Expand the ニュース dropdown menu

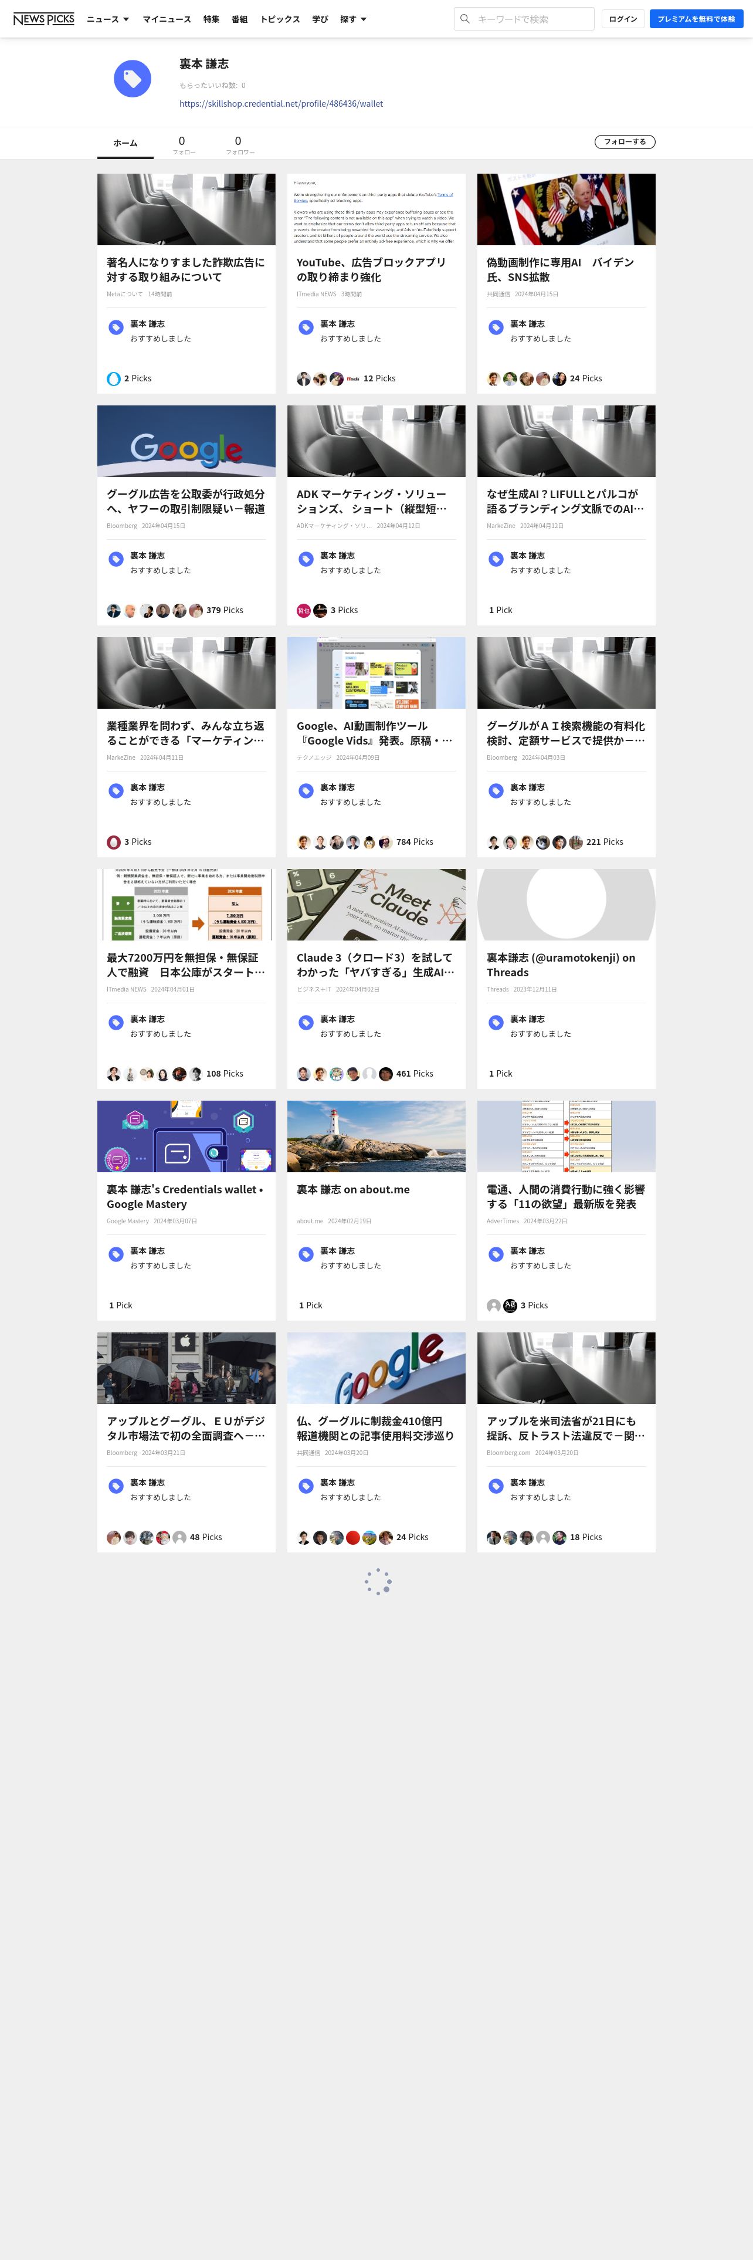pyautogui.click(x=108, y=19)
